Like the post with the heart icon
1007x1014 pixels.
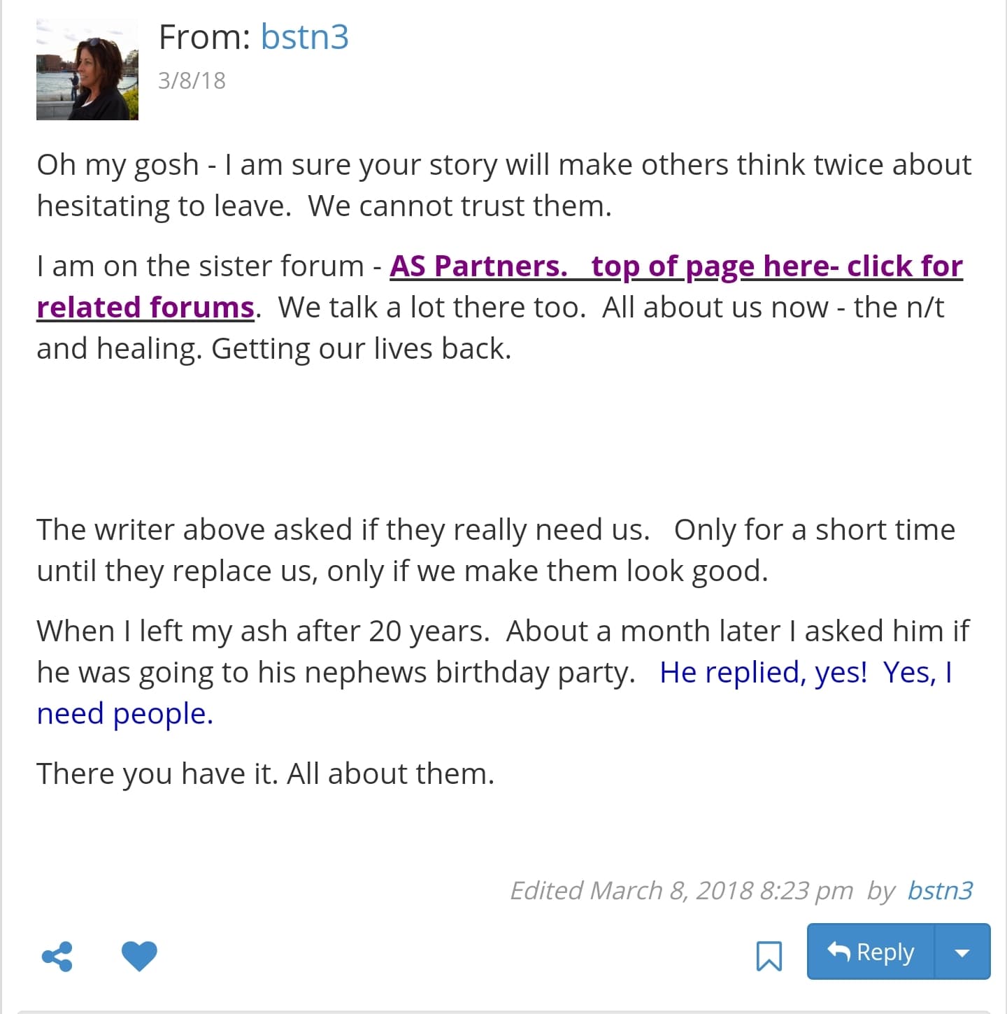(x=139, y=956)
